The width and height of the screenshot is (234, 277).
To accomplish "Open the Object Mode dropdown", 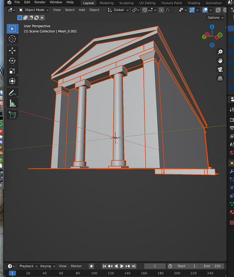I will pyautogui.click(x=34, y=10).
